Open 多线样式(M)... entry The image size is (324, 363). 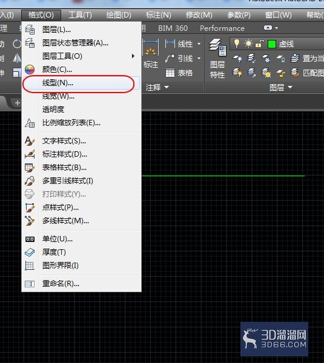pos(81,221)
